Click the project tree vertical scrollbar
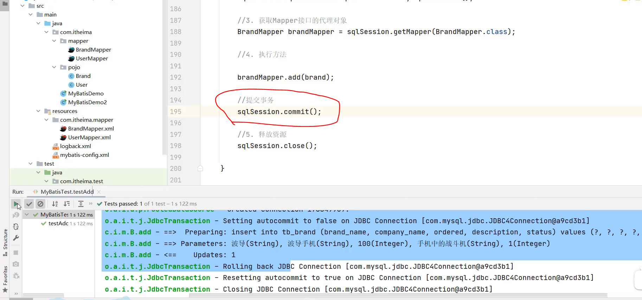This screenshot has width=642, height=300. click(164, 77)
